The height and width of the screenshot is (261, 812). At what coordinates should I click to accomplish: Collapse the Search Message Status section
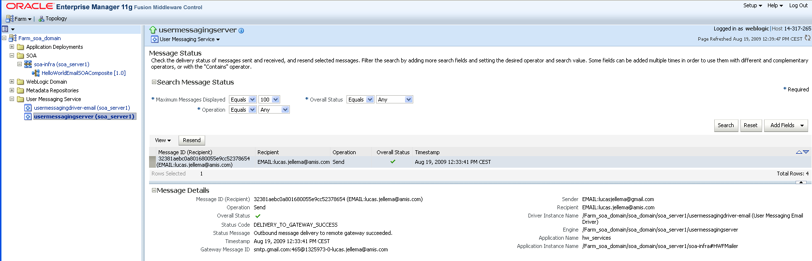[x=154, y=82]
